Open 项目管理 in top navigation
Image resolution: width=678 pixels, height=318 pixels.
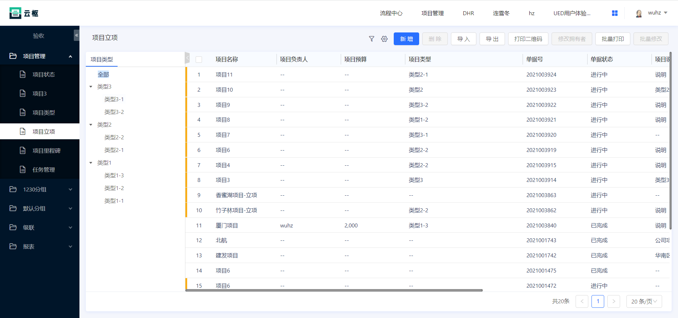433,13
